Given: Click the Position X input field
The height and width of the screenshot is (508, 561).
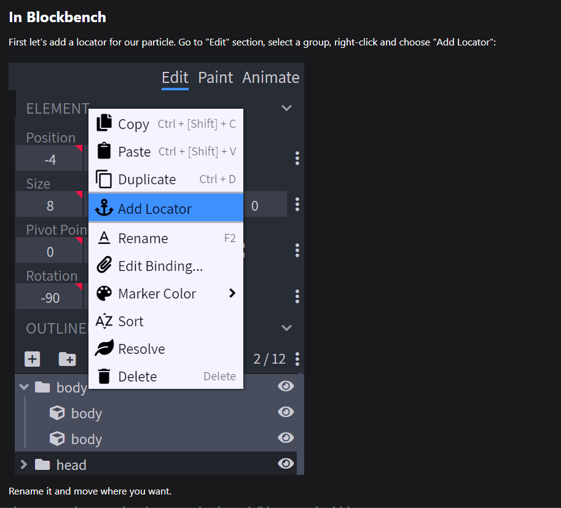Looking at the screenshot, I should (x=50, y=160).
